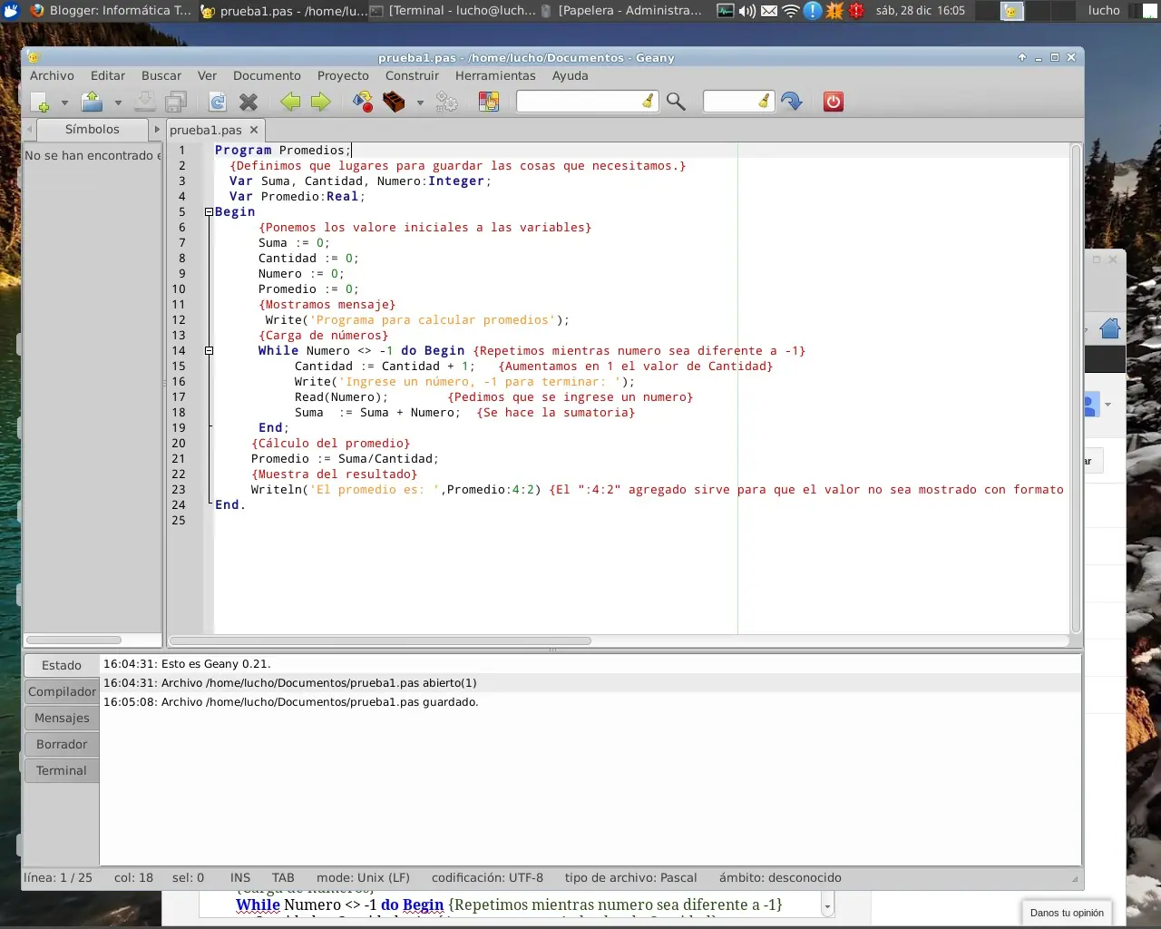
Task: Compile the current file
Action: tap(363, 102)
